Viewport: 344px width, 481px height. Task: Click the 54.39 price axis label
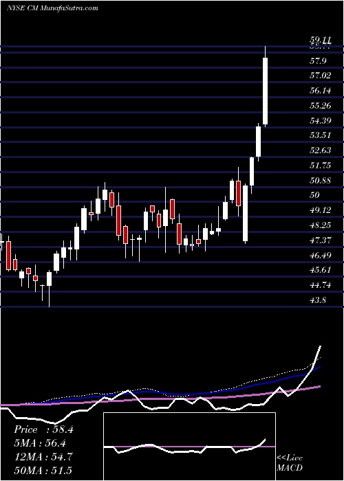[x=321, y=120]
